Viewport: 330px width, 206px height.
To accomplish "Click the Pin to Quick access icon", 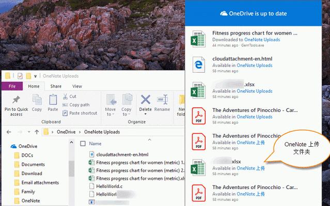I will click(x=16, y=100).
